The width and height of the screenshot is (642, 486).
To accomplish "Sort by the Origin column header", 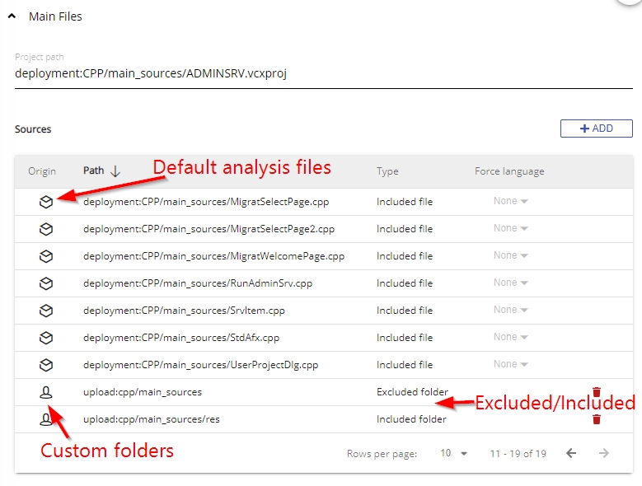I will pos(42,171).
